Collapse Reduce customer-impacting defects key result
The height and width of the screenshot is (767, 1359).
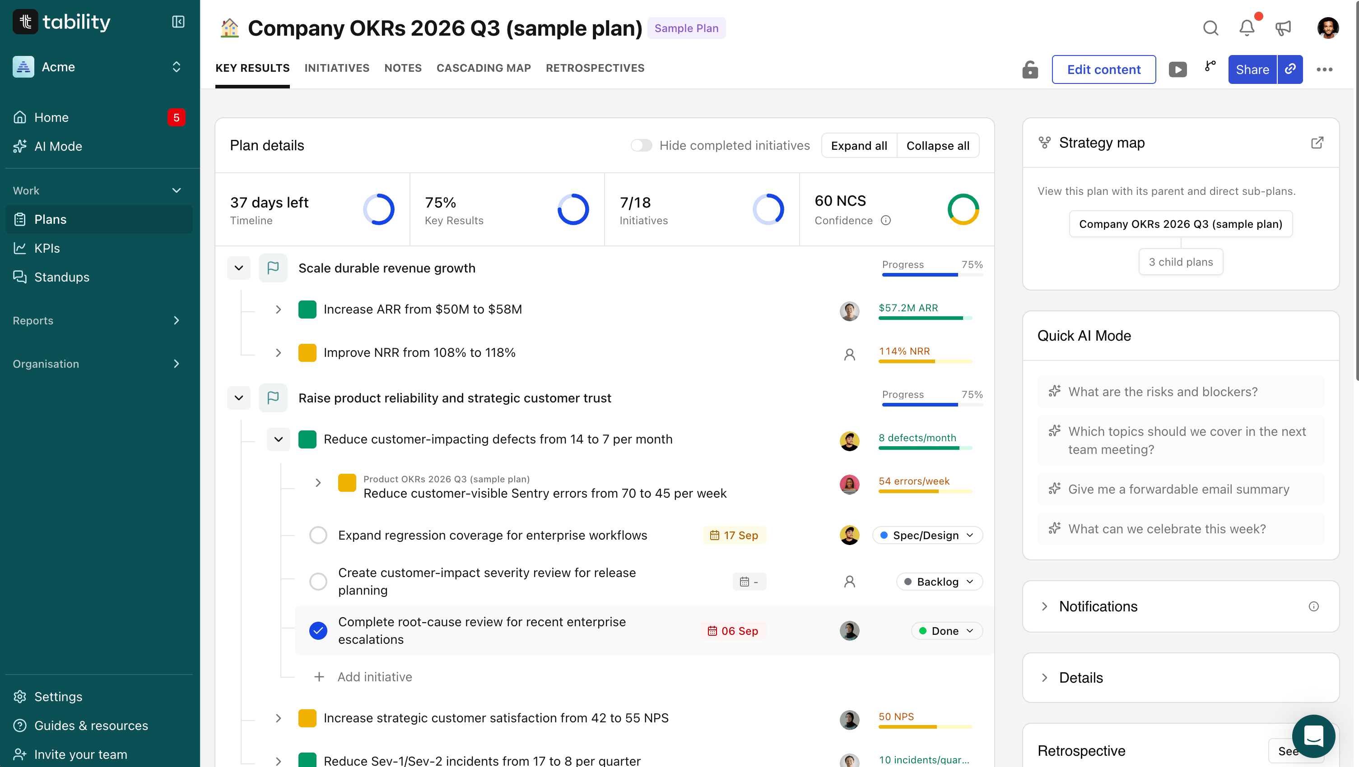tap(278, 439)
